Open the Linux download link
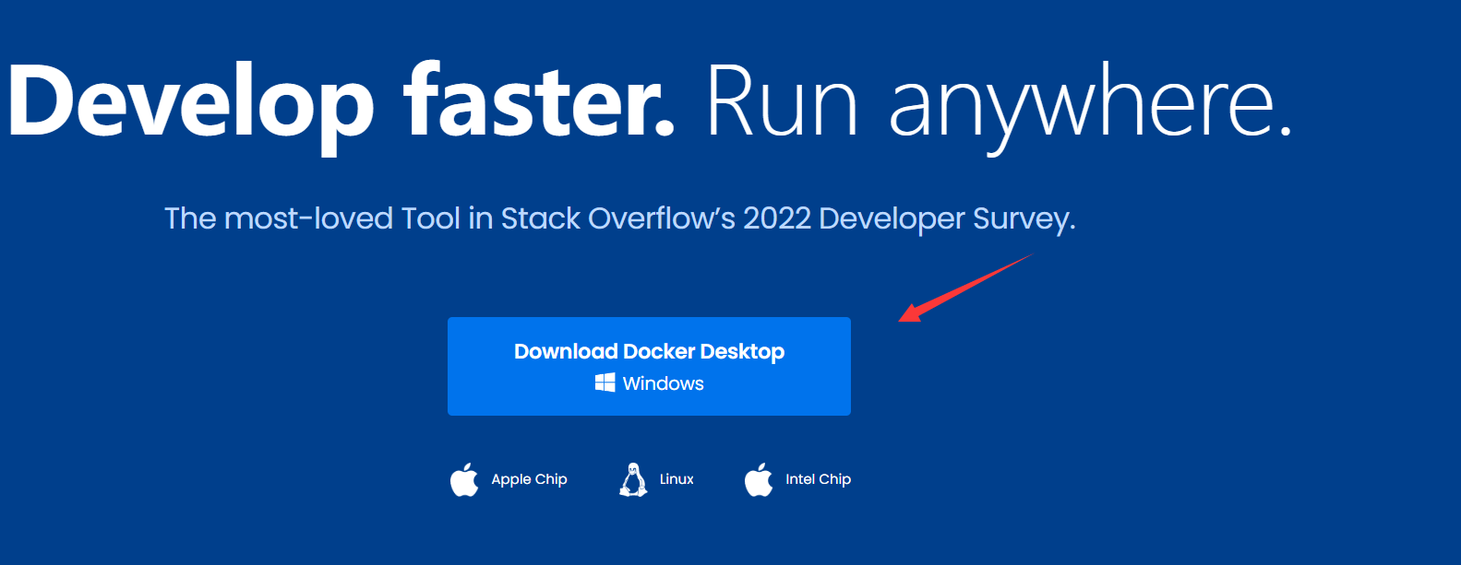This screenshot has width=1461, height=565. 677,479
